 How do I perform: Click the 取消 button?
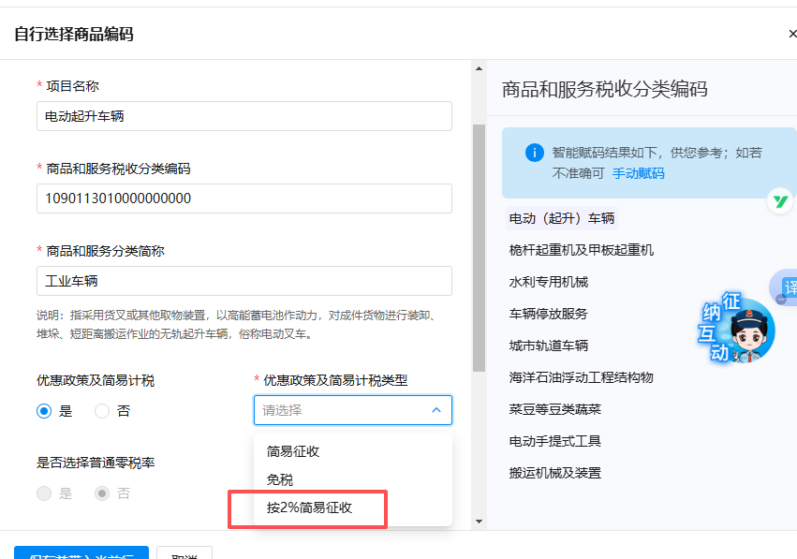coord(185,553)
